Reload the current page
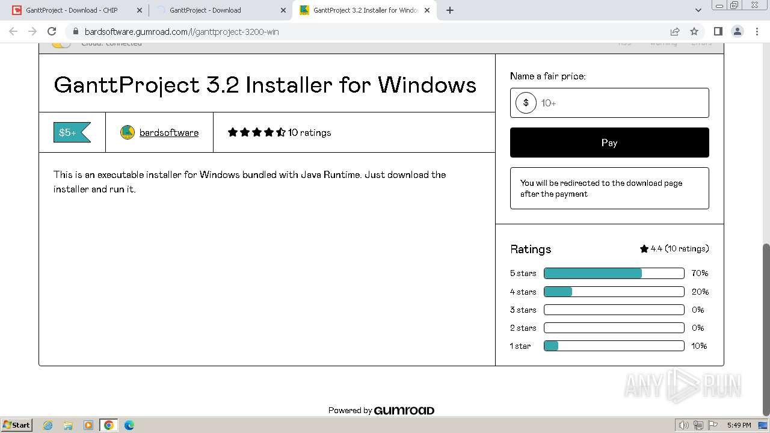Screen dimensions: 770x433 coord(52,31)
